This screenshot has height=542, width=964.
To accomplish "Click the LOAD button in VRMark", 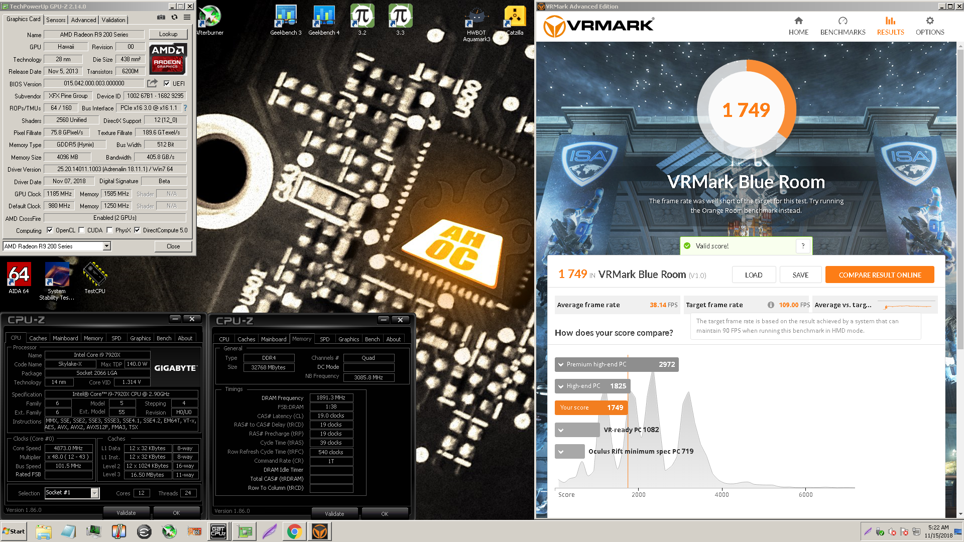I will pyautogui.click(x=753, y=275).
